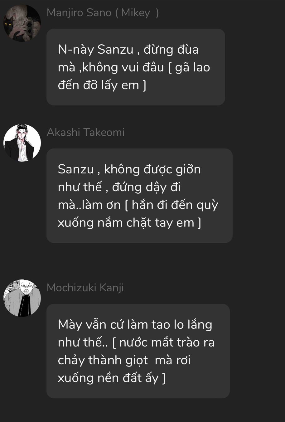
Task: Click the text 'đến đỡ lấy em ]'
Action: (x=102, y=85)
